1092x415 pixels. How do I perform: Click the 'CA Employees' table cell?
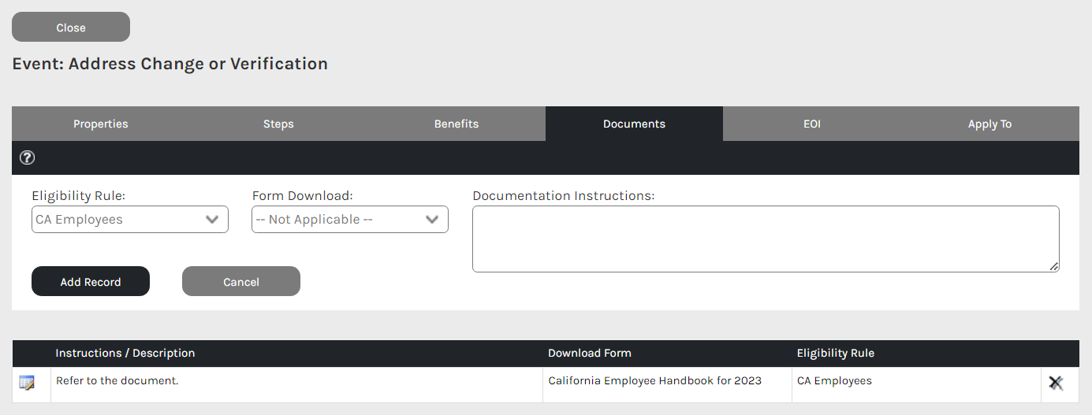916,385
